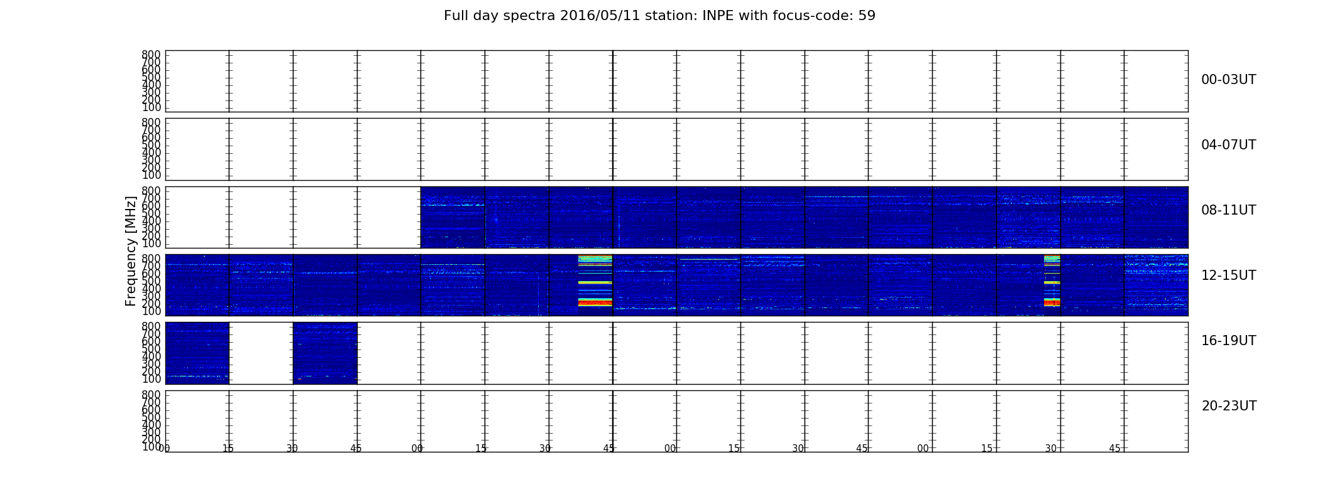Click '800' tick of the 00-03UT panel
Viewport: 1320px width, 502px height.
point(151,55)
